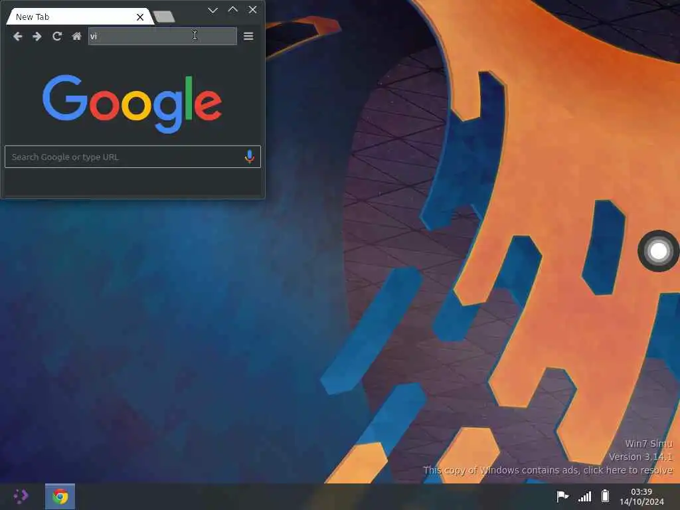Viewport: 680px width, 510px height.
Task: Maximize the browser window with the up chevron
Action: tap(233, 9)
